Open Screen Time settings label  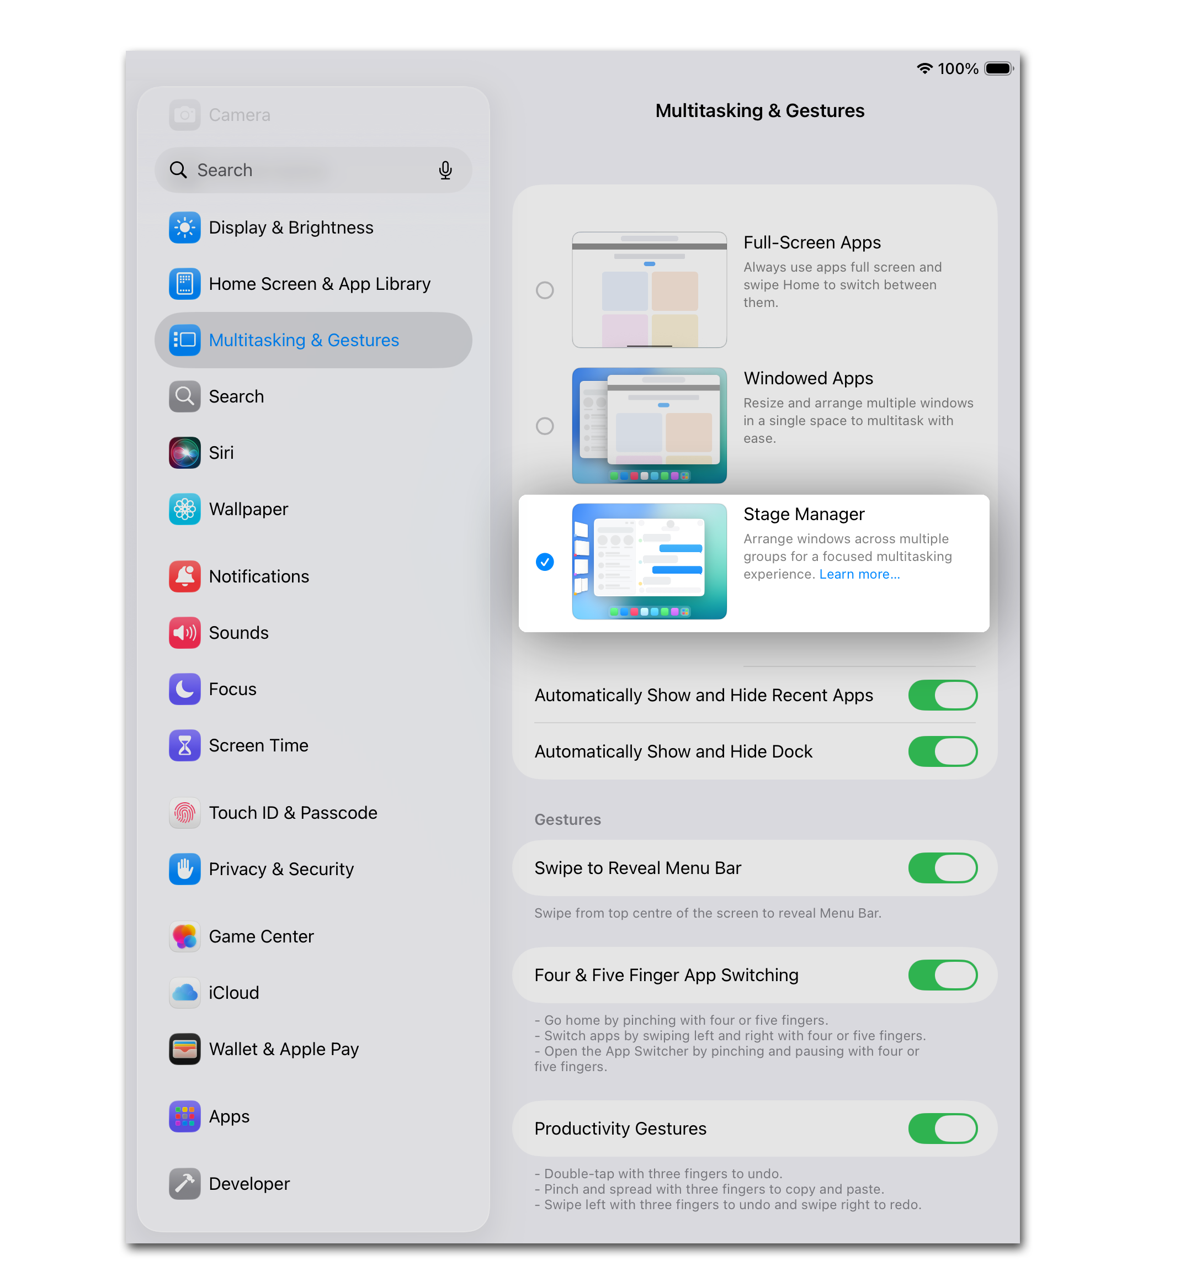[259, 745]
